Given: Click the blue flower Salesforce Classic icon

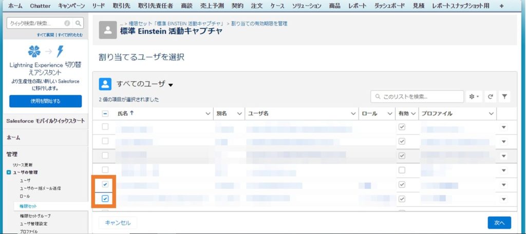Looking at the screenshot, I should (x=34, y=51).
